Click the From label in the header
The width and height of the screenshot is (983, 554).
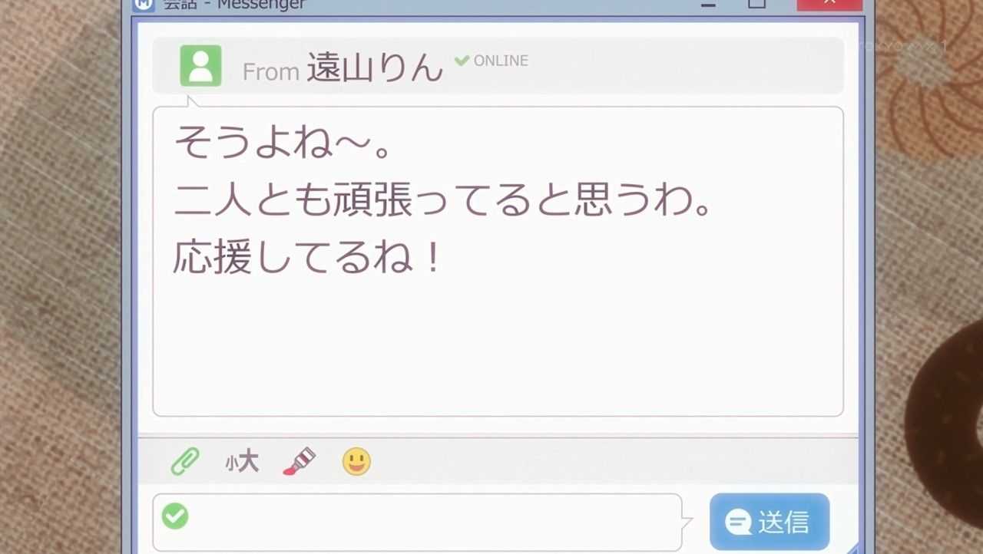270,72
